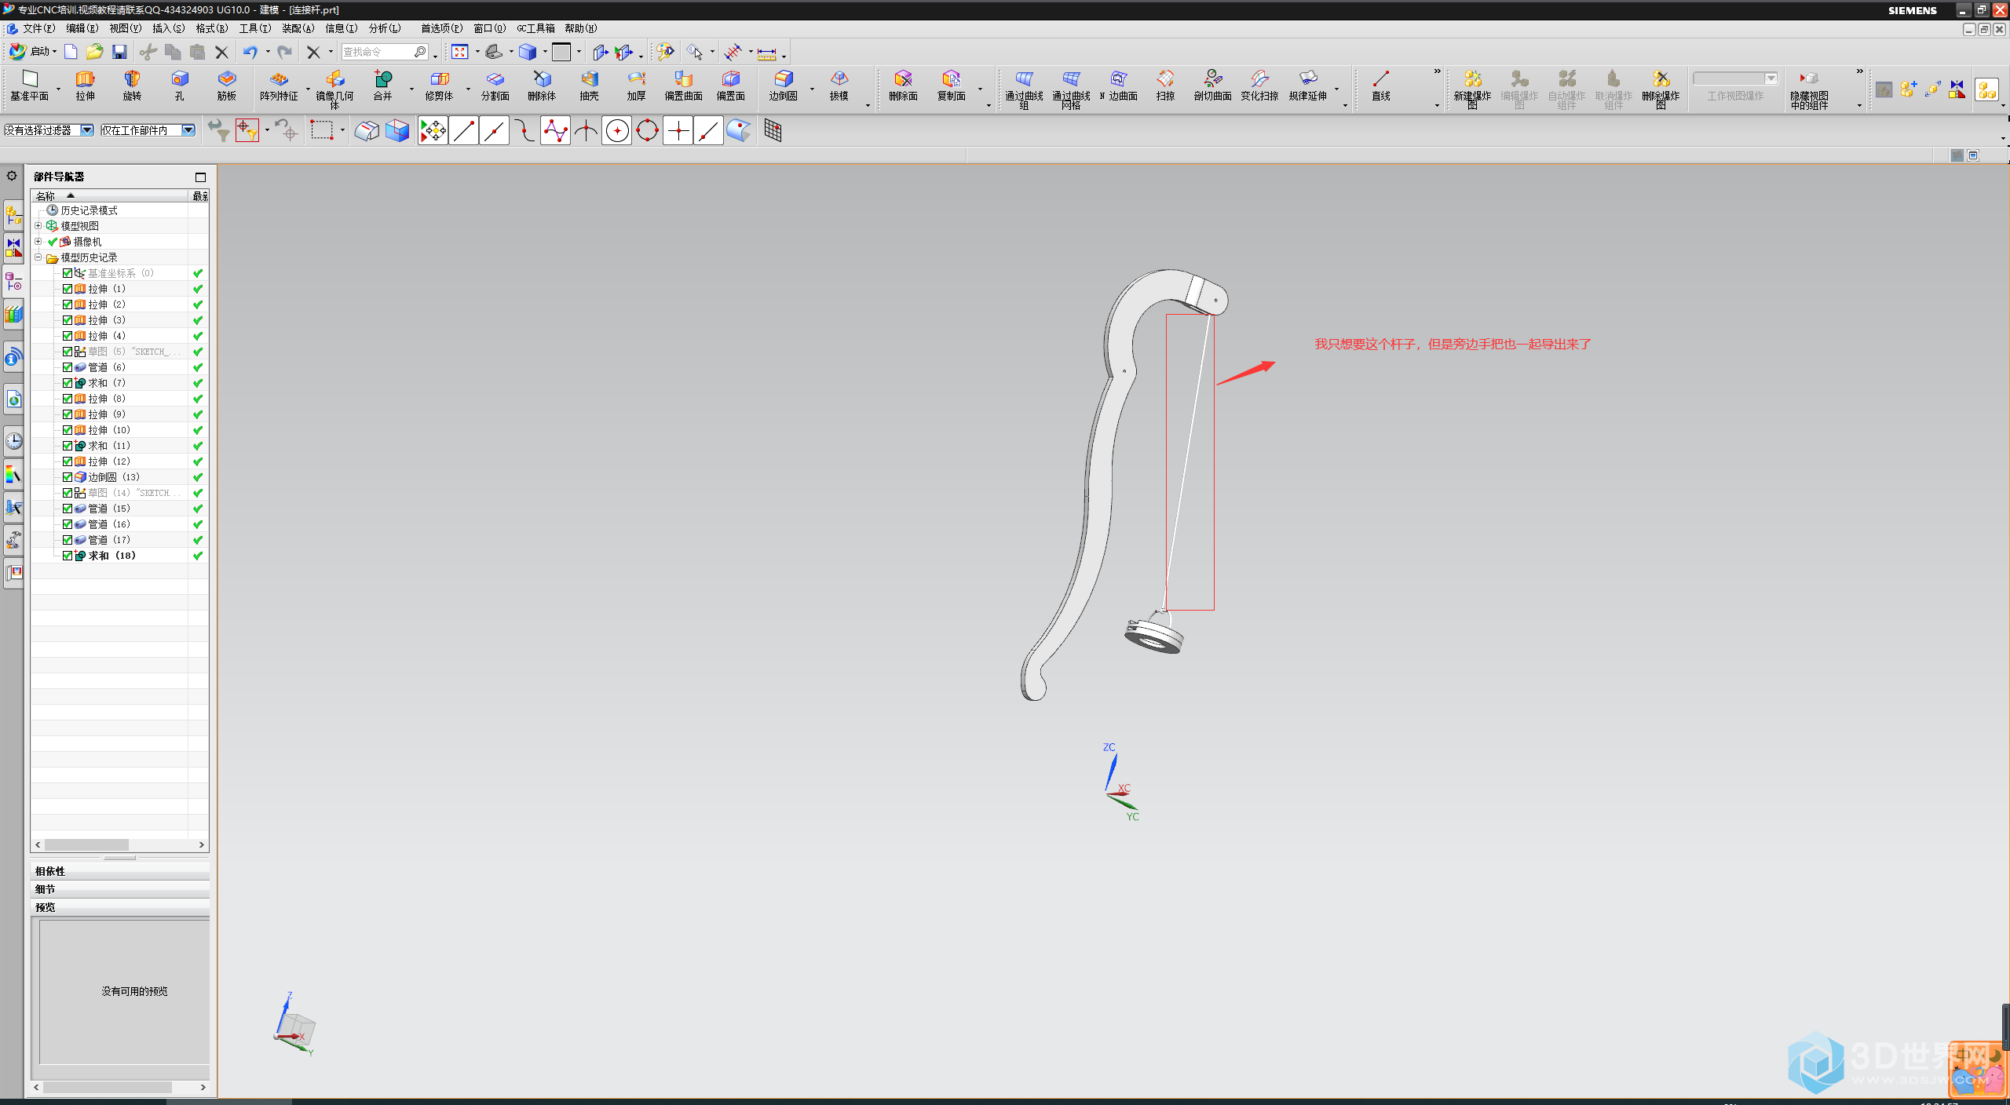Select the 直线 line tool
2010x1105 pixels.
[1380, 86]
